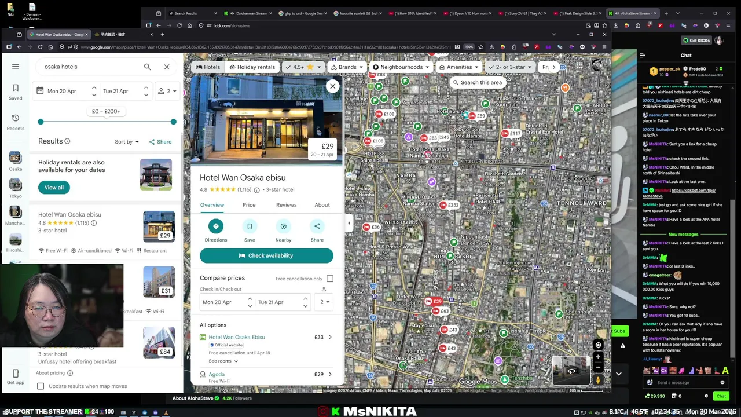
Task: Open the 2- or 3-star filter dropdown
Action: [x=509, y=67]
